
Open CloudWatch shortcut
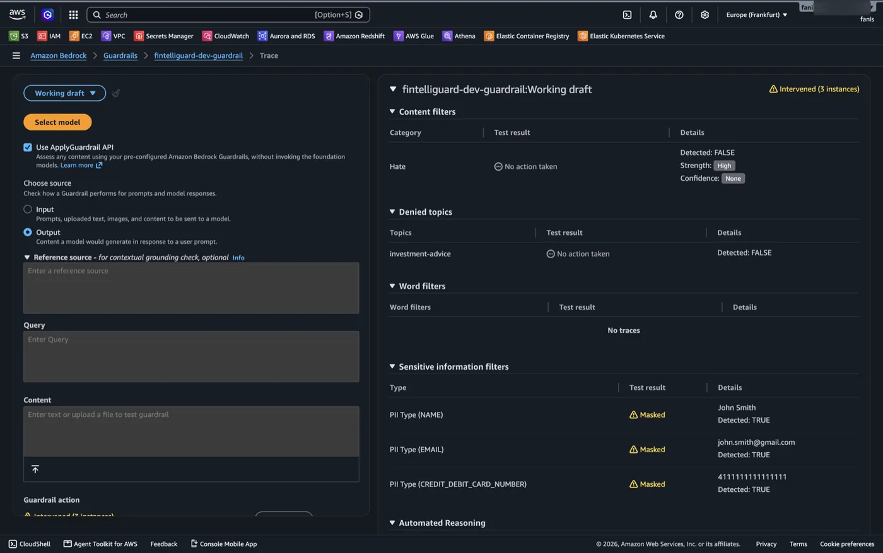pyautogui.click(x=226, y=36)
